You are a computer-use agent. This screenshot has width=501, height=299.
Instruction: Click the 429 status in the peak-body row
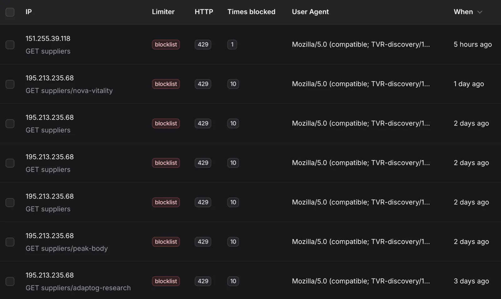point(203,241)
